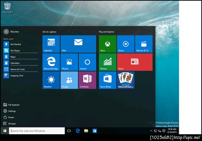Open Get Started from Most used
The image size is (202, 141).
21,44
